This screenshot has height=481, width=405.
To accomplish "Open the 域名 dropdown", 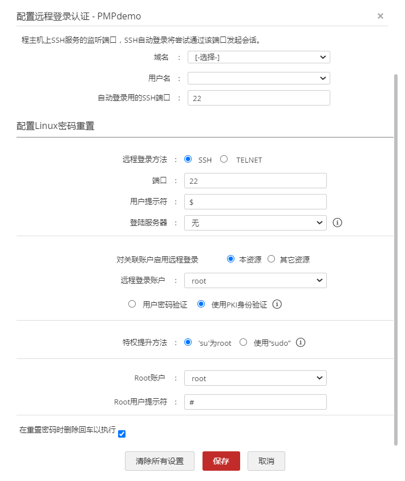I will click(258, 57).
